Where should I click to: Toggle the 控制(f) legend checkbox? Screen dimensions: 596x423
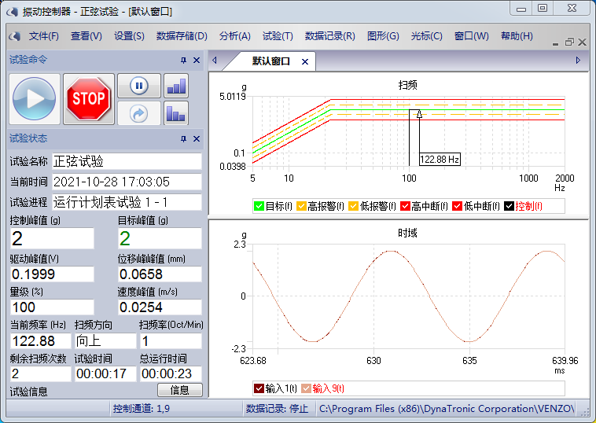(x=509, y=206)
